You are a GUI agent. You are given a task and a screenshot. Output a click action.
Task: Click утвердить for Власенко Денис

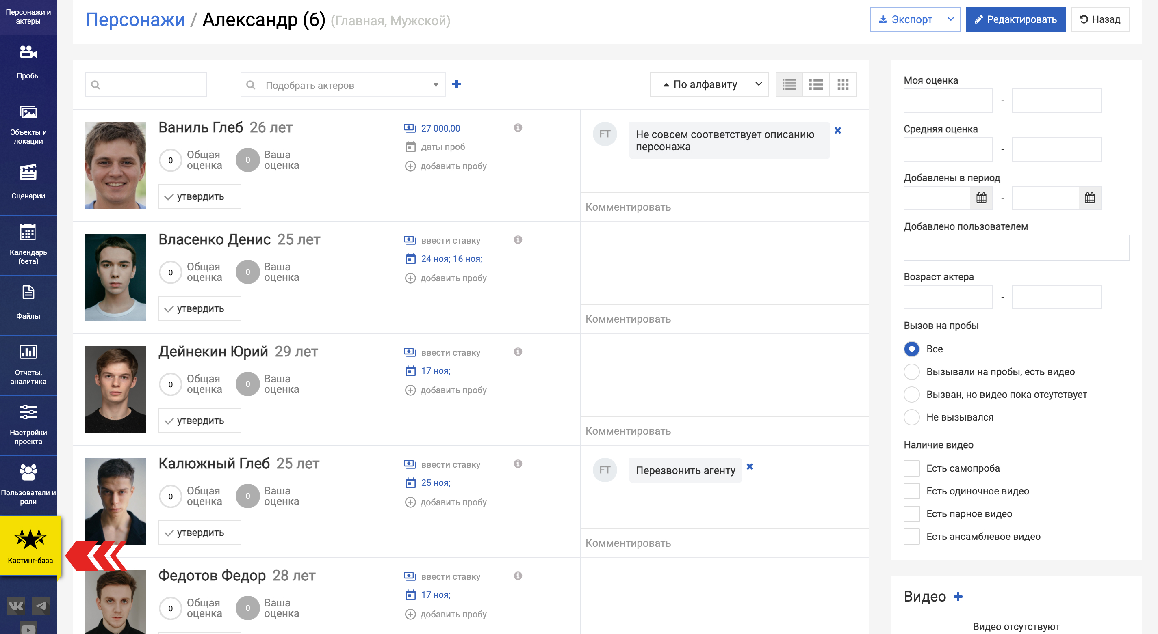(x=200, y=309)
